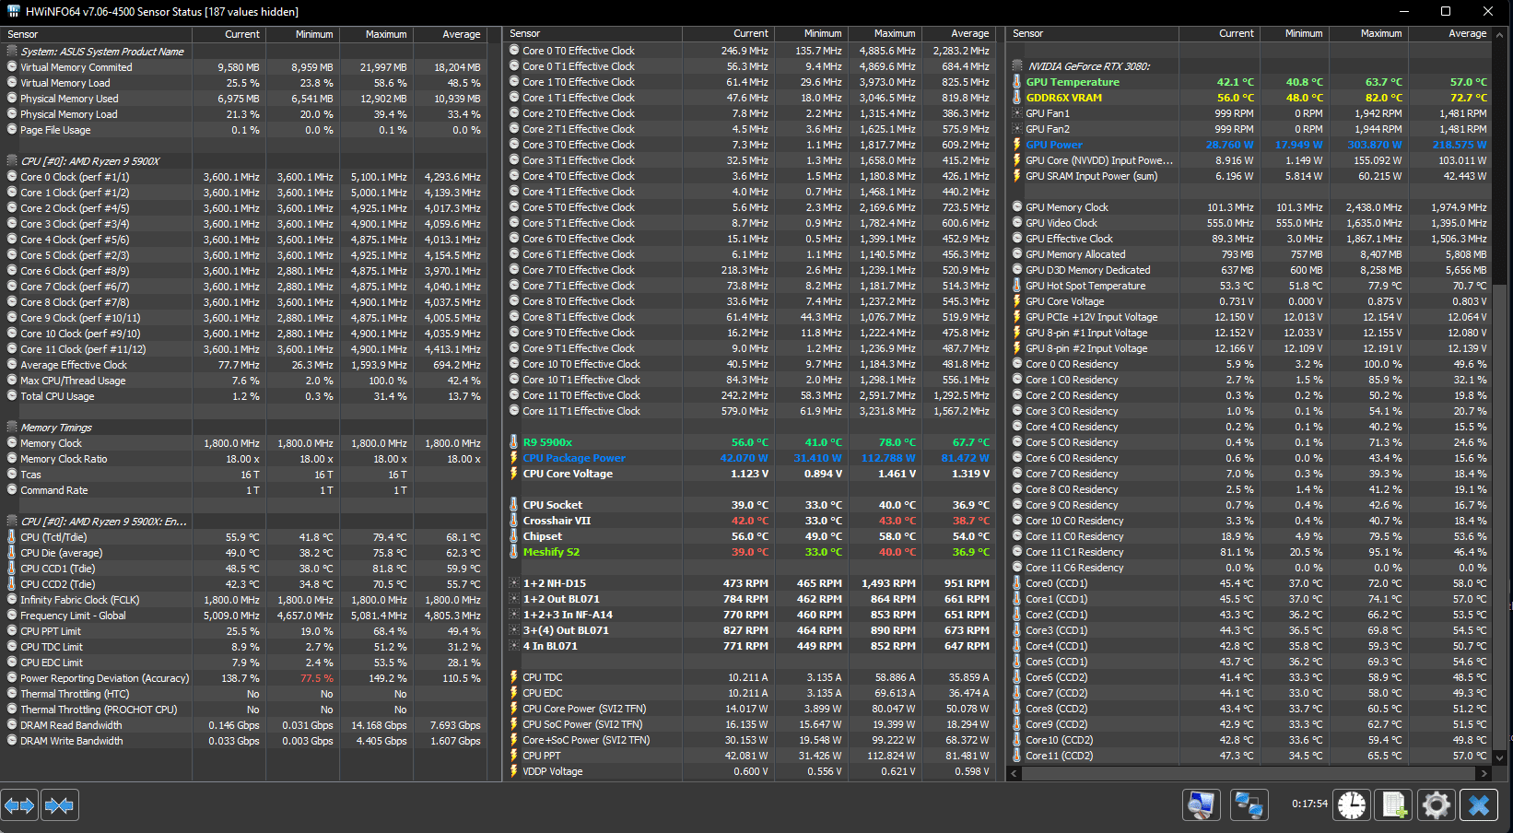Viewport: 1513px width, 833px height.
Task: Click the lightning icon beside CPU TDC
Action: pos(514,677)
